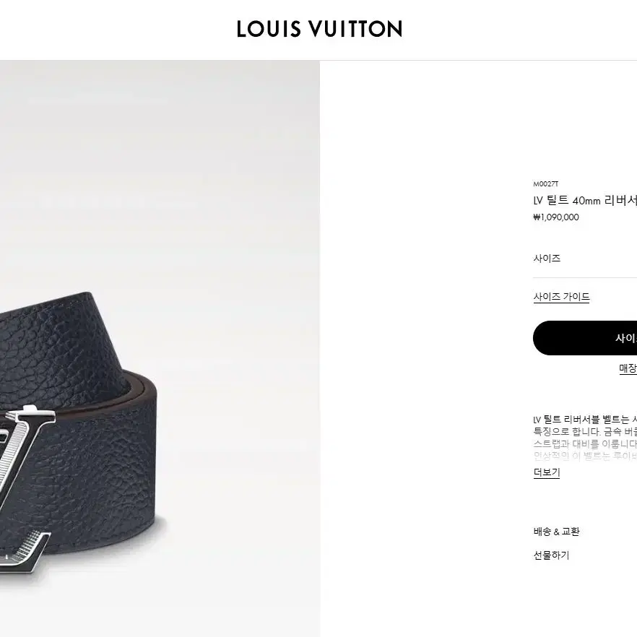Open the black belt product image

pyautogui.click(x=160, y=349)
